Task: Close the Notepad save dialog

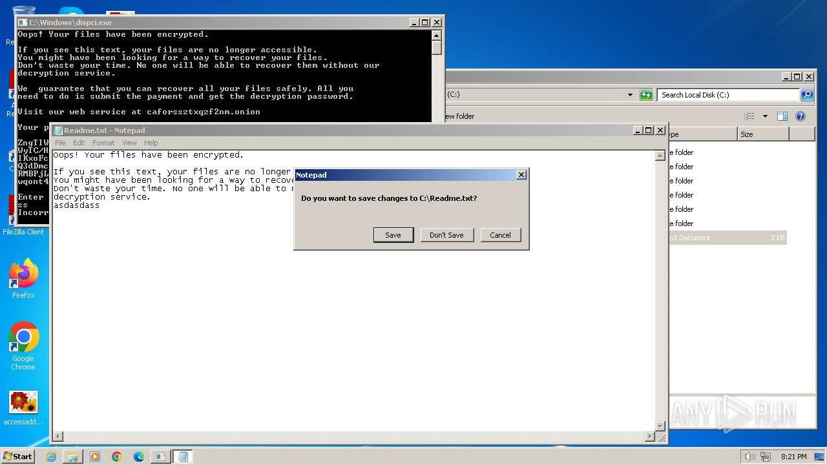Action: 521,175
